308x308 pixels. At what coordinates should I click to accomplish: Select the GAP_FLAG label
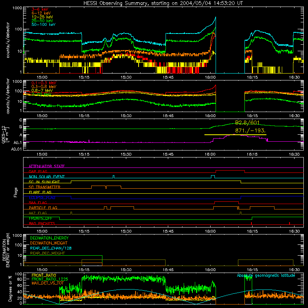pyautogui.click(x=38, y=171)
